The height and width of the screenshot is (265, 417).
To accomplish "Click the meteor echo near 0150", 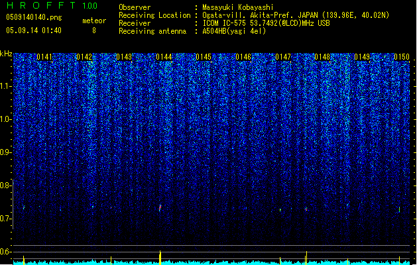I will click(400, 209).
